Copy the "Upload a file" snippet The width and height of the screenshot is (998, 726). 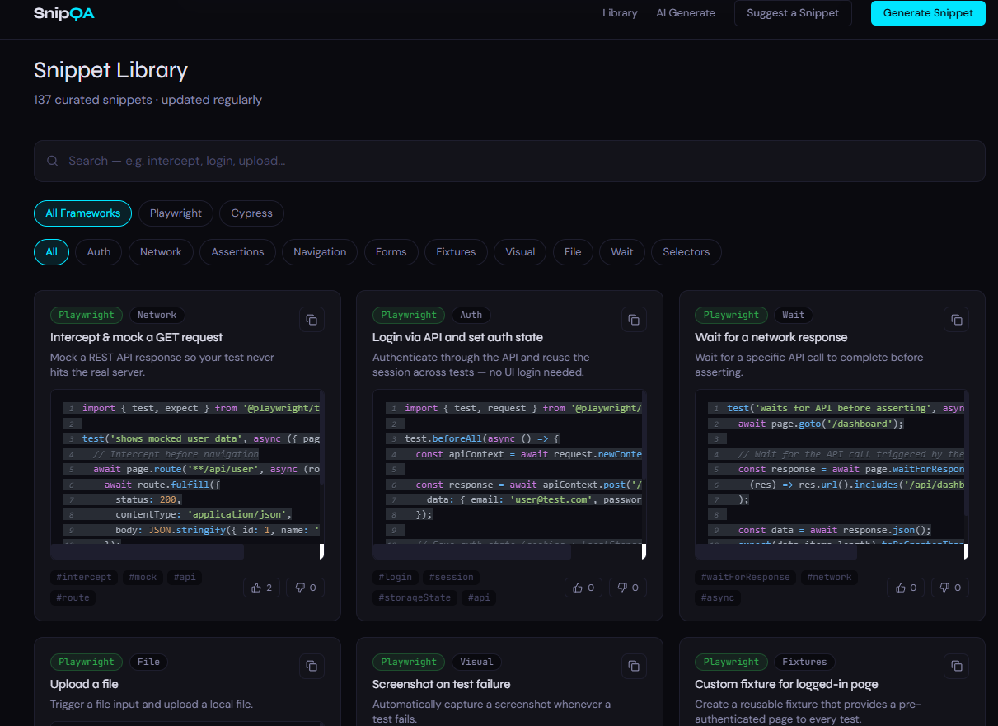tap(312, 666)
